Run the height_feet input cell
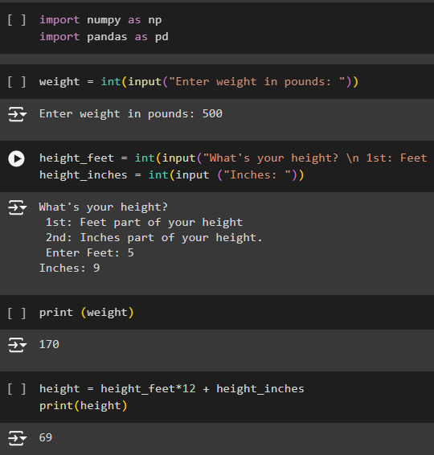 coord(17,158)
